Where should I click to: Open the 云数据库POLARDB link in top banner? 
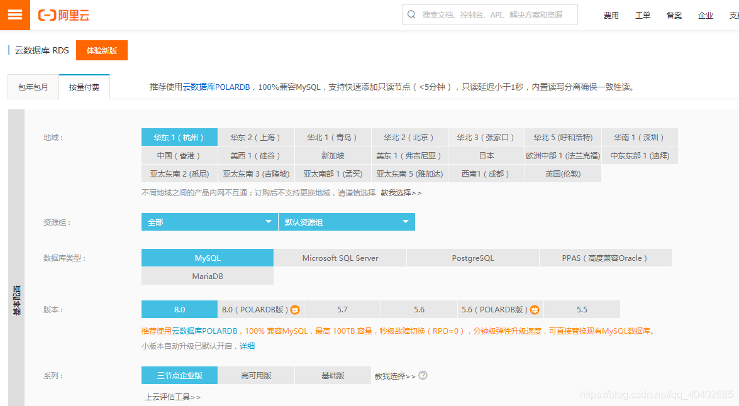(216, 87)
